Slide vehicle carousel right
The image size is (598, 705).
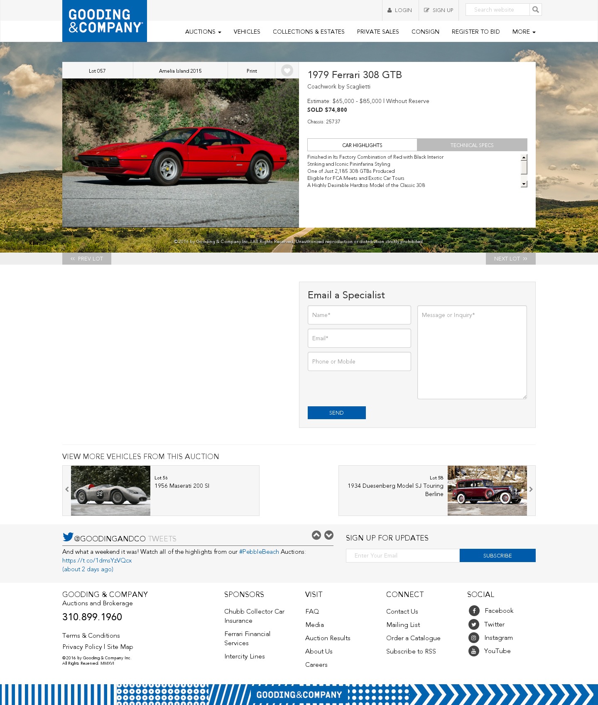coord(531,489)
